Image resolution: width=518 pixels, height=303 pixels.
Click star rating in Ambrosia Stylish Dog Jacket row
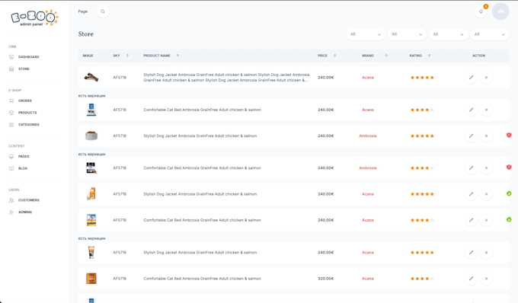(422, 136)
